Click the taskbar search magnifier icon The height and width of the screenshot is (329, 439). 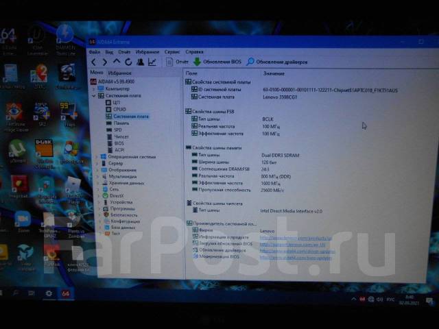coord(16,293)
